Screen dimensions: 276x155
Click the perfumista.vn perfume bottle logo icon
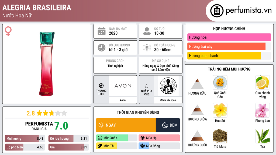pyautogui.click(x=217, y=11)
